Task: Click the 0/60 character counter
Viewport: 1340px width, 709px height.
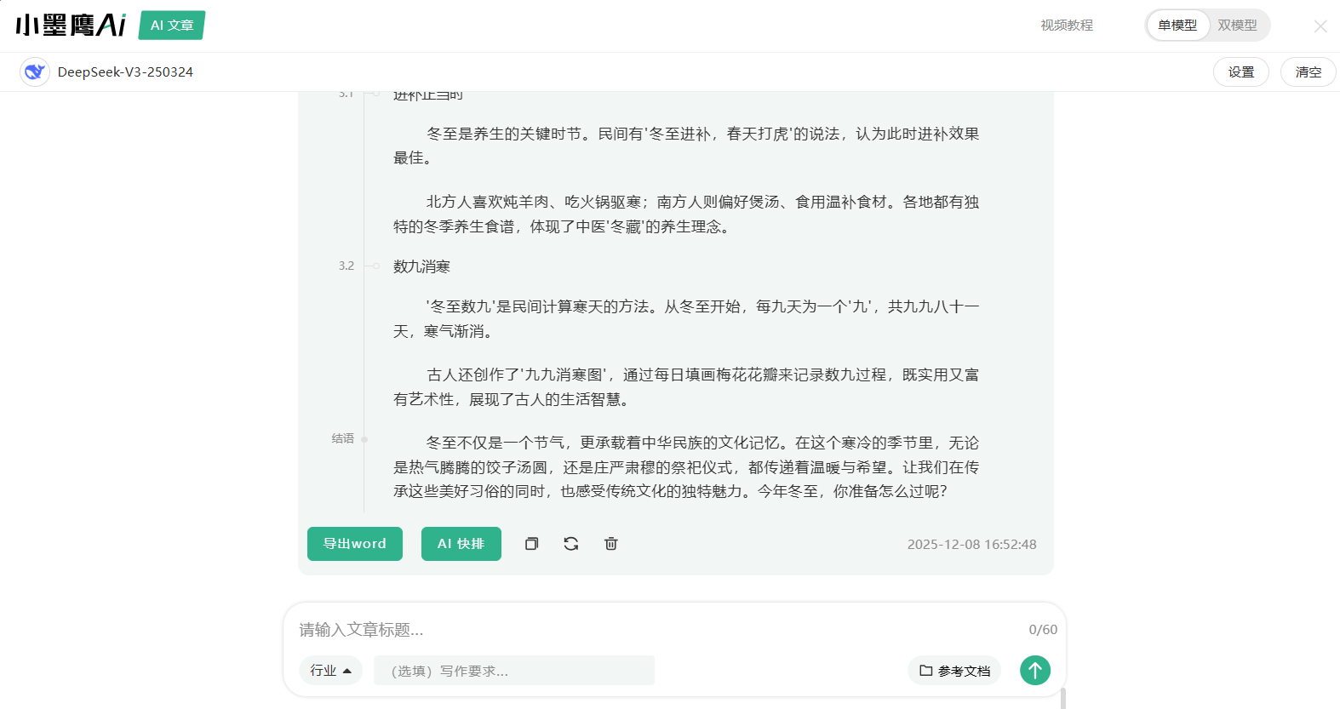Action: [1043, 630]
